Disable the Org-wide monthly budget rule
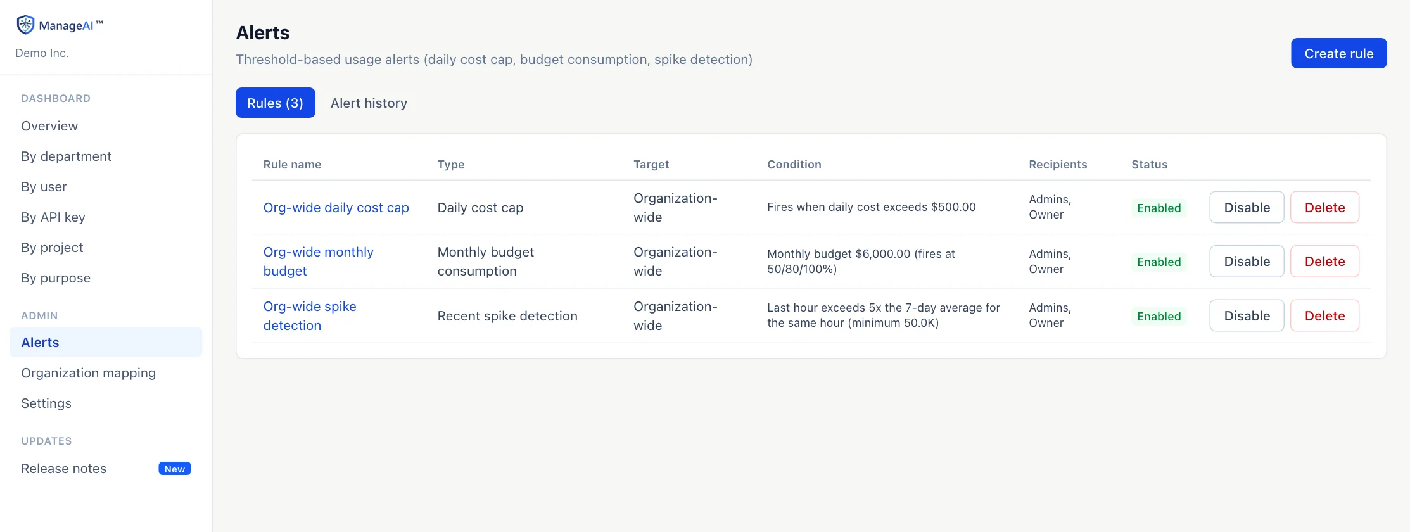This screenshot has height=532, width=1410. tap(1247, 262)
